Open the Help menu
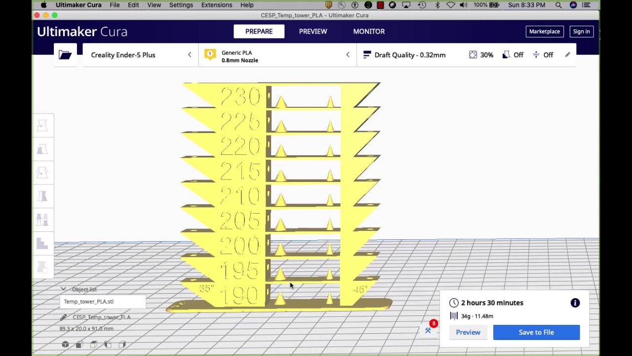 click(x=247, y=5)
